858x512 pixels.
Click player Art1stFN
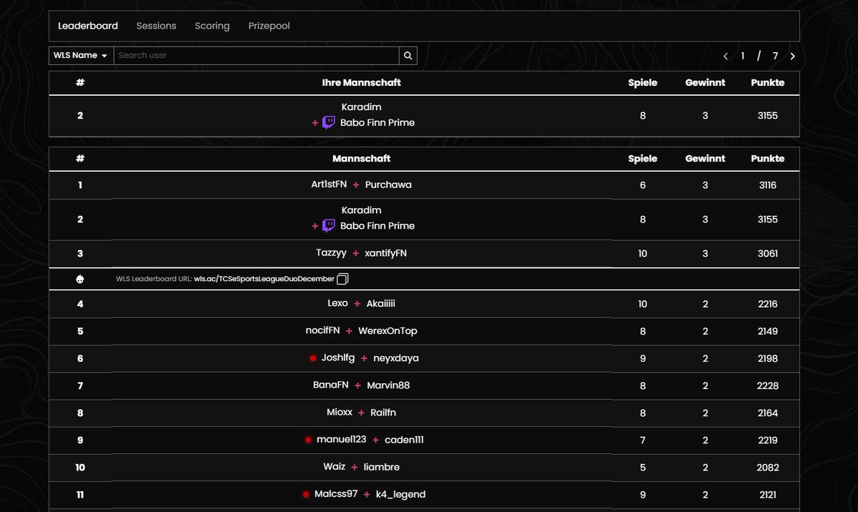tap(329, 184)
